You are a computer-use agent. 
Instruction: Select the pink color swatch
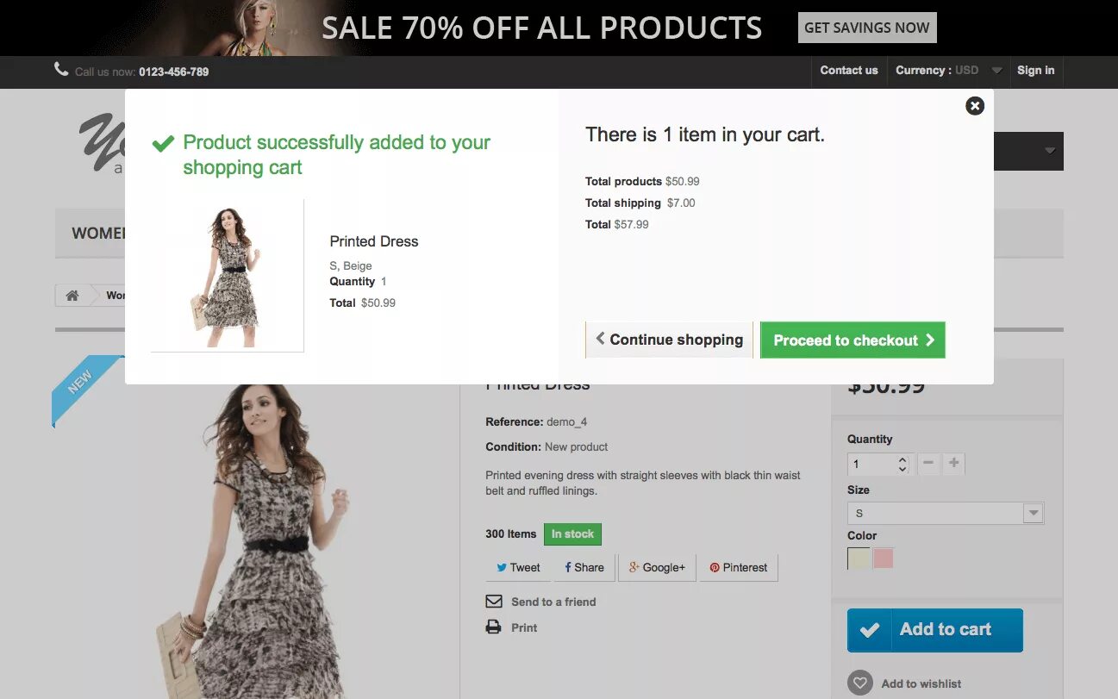[884, 559]
